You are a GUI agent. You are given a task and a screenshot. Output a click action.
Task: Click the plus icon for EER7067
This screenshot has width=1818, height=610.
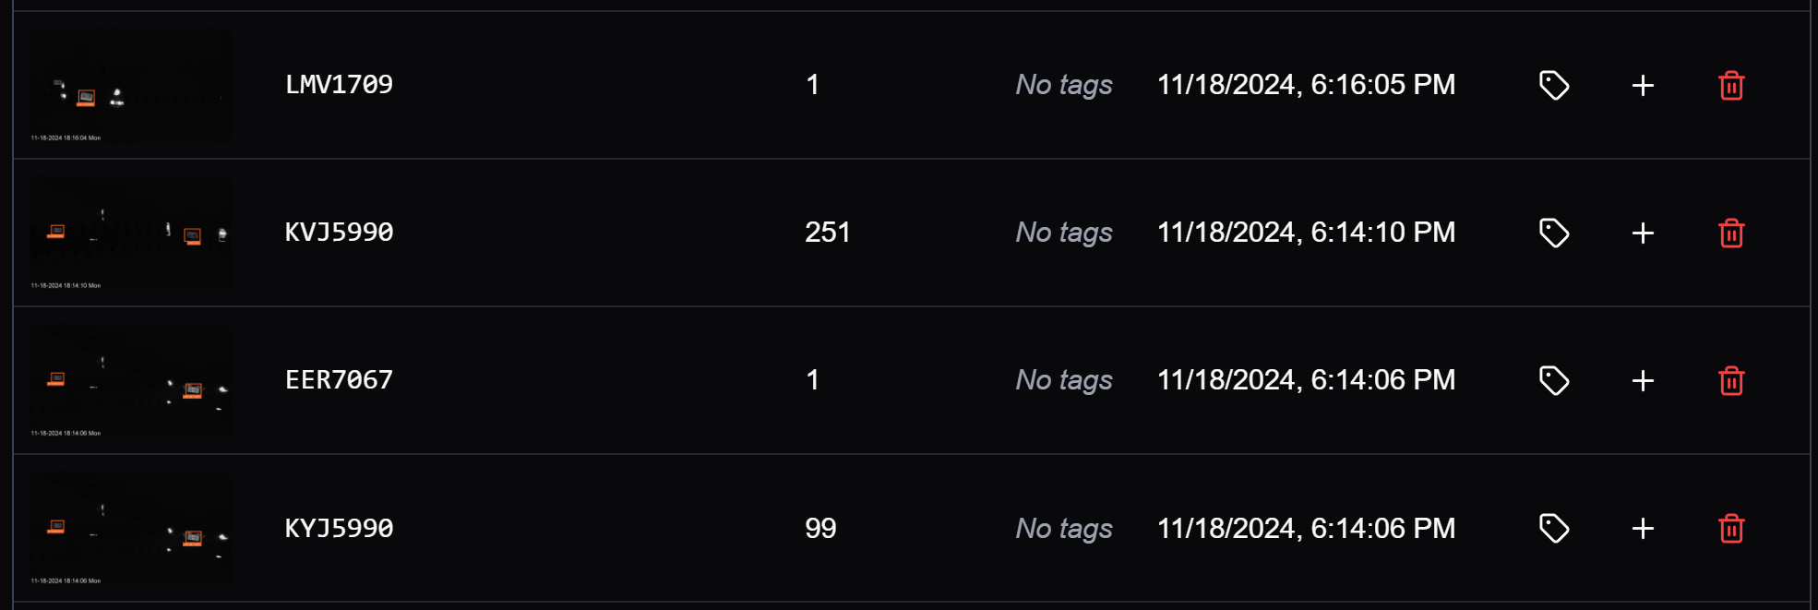coord(1643,381)
